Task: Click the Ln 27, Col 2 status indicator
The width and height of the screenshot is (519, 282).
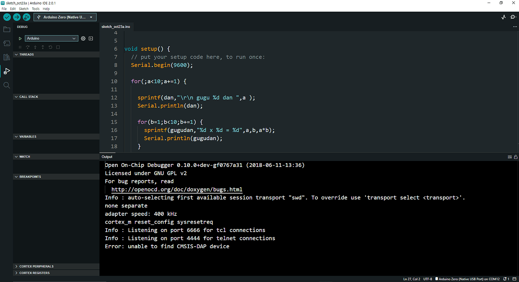Action: coord(411,279)
